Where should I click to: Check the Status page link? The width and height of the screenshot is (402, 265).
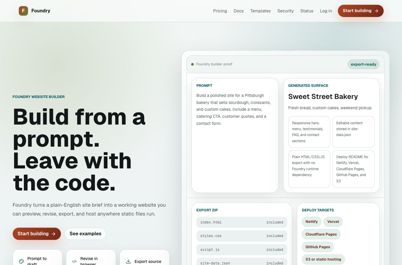pyautogui.click(x=307, y=11)
